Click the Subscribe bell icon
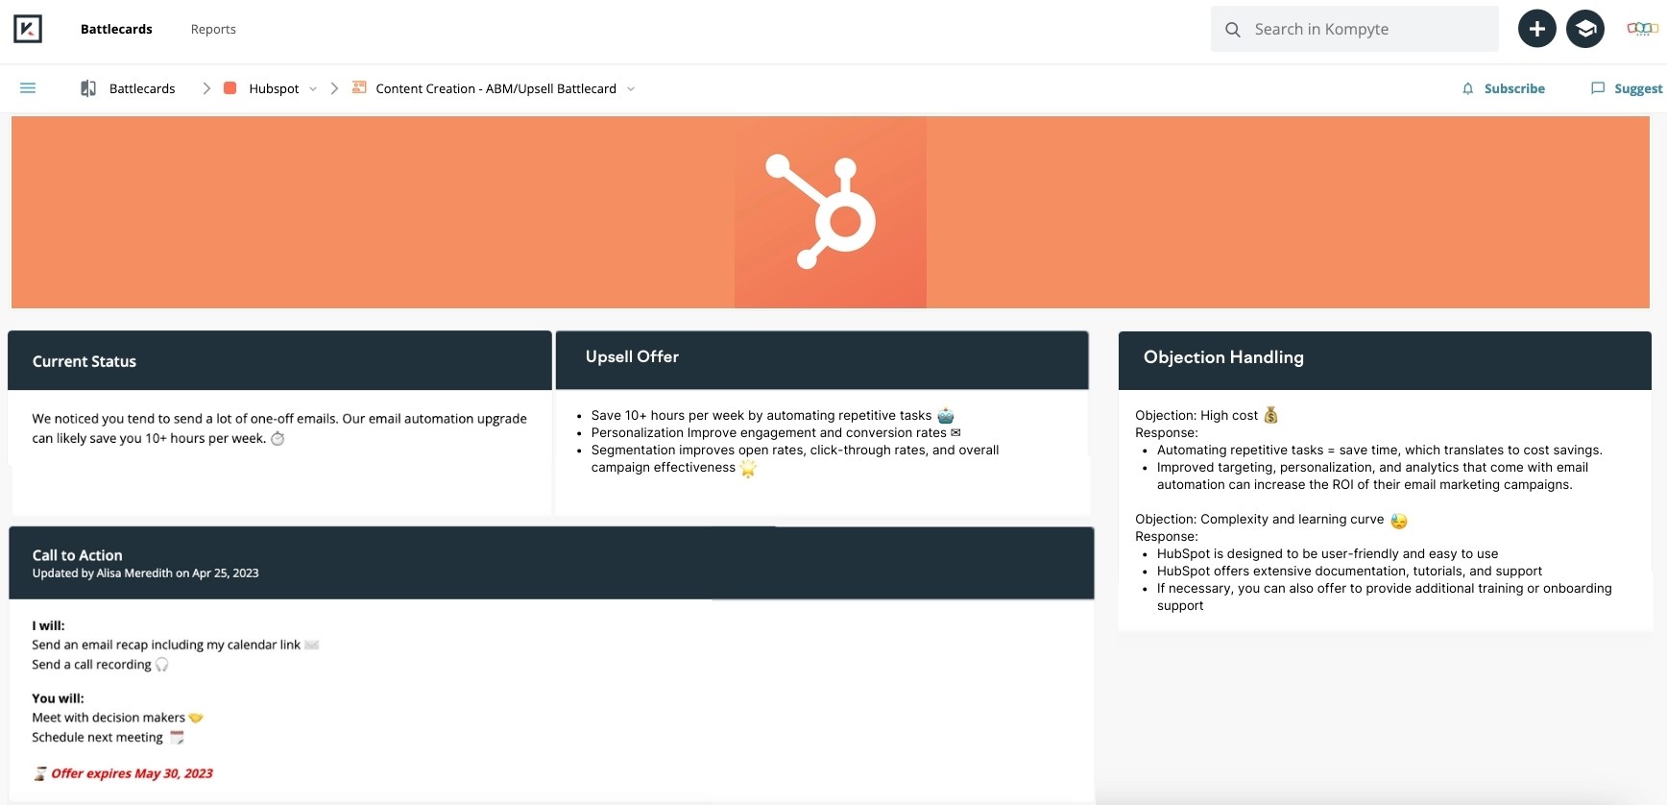The width and height of the screenshot is (1667, 805). tap(1467, 88)
